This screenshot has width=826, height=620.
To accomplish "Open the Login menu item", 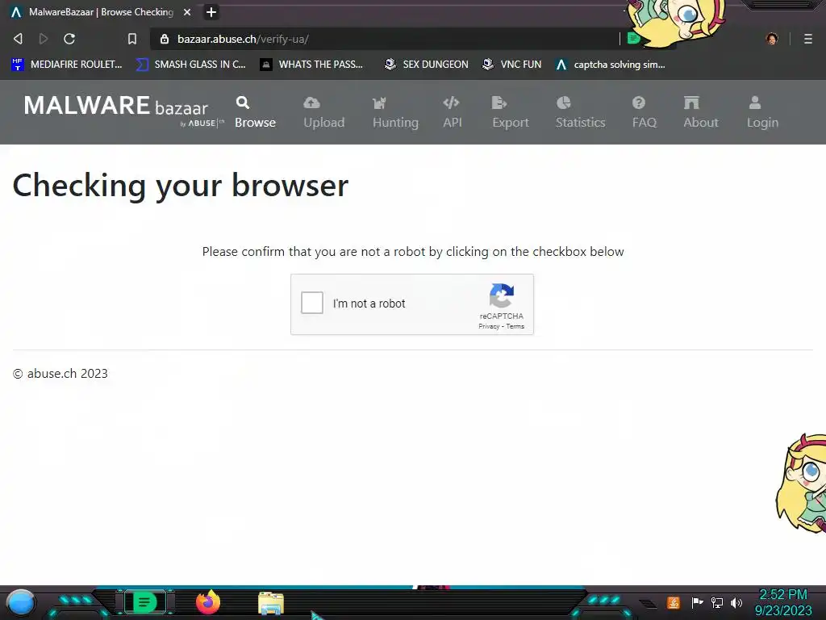I will pyautogui.click(x=762, y=112).
